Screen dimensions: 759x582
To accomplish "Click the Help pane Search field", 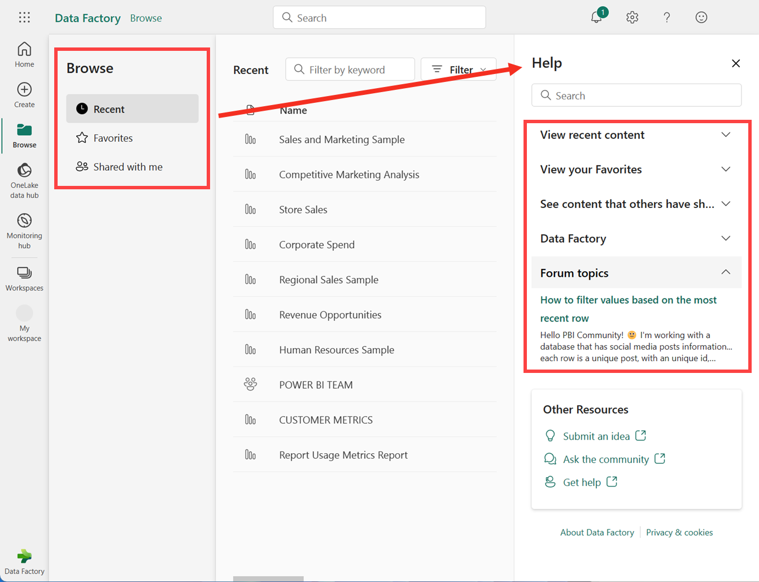I will (x=636, y=95).
